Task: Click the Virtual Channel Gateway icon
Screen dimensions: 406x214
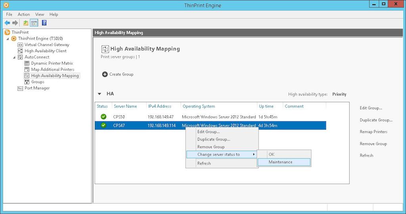Action: click(20, 45)
